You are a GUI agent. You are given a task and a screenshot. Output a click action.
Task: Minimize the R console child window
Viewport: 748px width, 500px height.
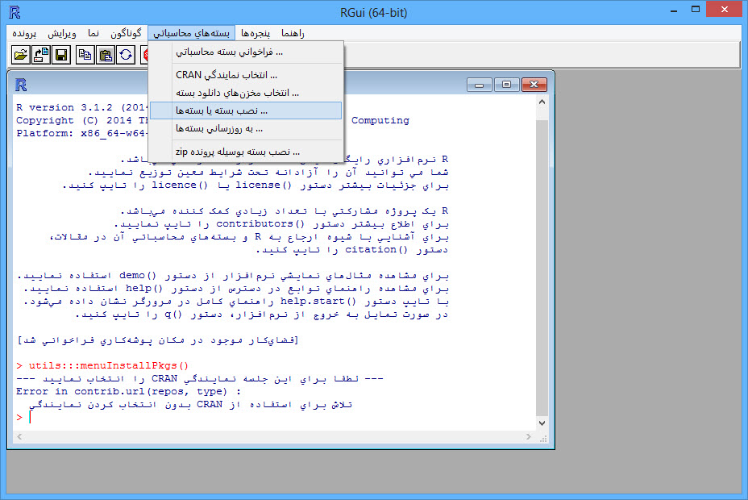click(480, 85)
